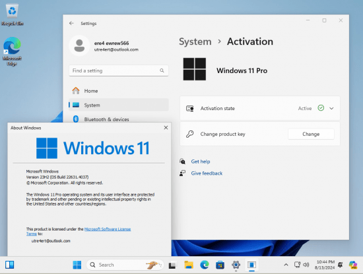Select the About Windows taskbar icon
The width and height of the screenshot is (363, 274).
click(251, 265)
